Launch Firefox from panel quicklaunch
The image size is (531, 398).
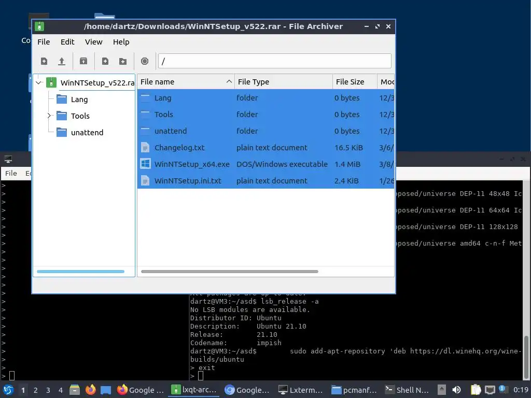coord(90,390)
